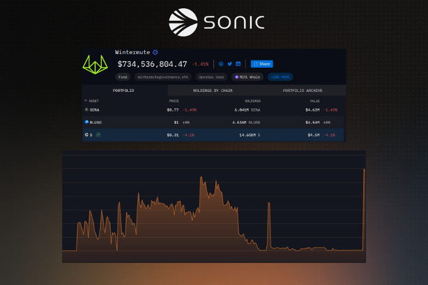
Task: Toggle the Asset column sort arrow
Action: coord(86,101)
